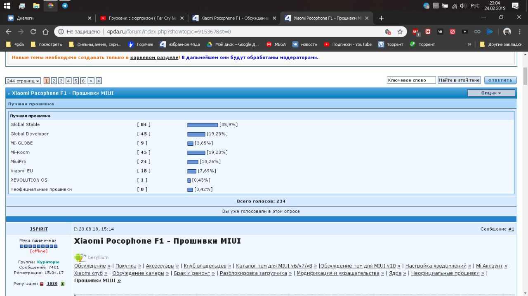Open the фильмы,аниме bookmark folder
The width and height of the screenshot is (528, 296).
pos(95,44)
